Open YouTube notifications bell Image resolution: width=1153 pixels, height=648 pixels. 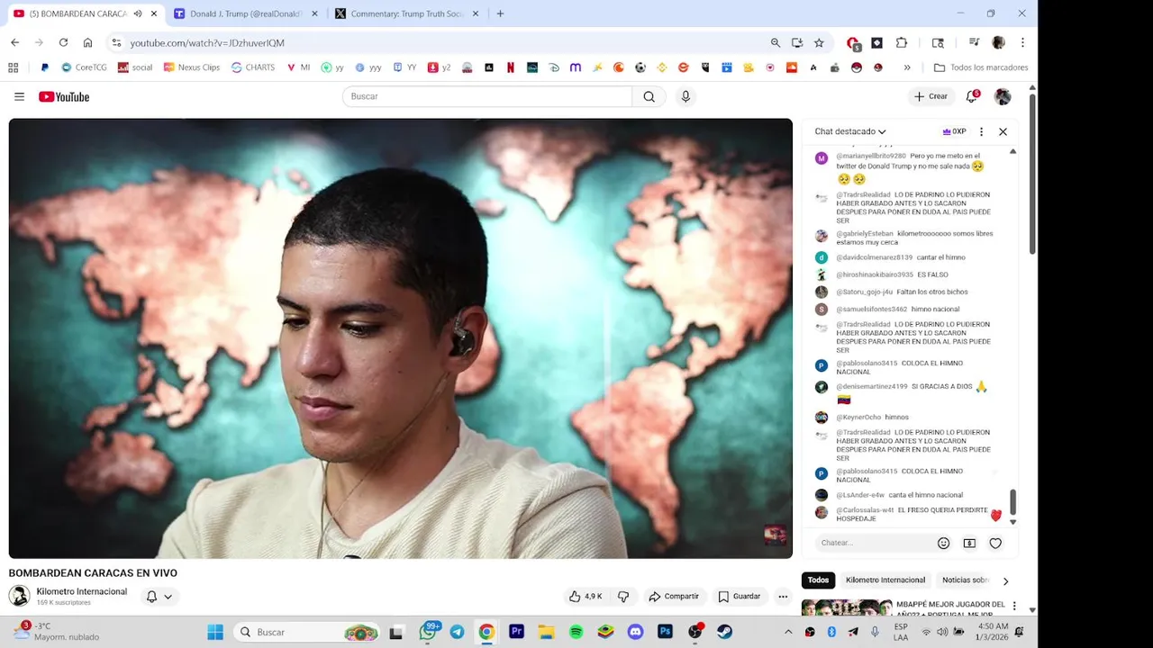click(x=971, y=96)
